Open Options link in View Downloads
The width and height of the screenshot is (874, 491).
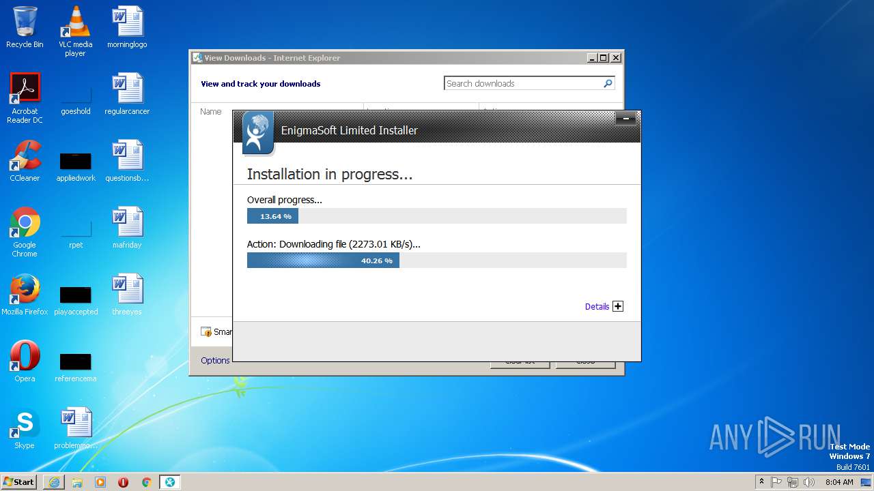pos(215,361)
